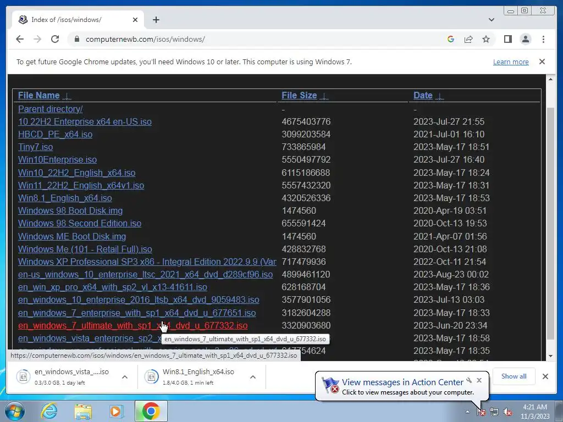Open options for en_windows_vista download item
The width and height of the screenshot is (563, 422).
pyautogui.click(x=125, y=377)
